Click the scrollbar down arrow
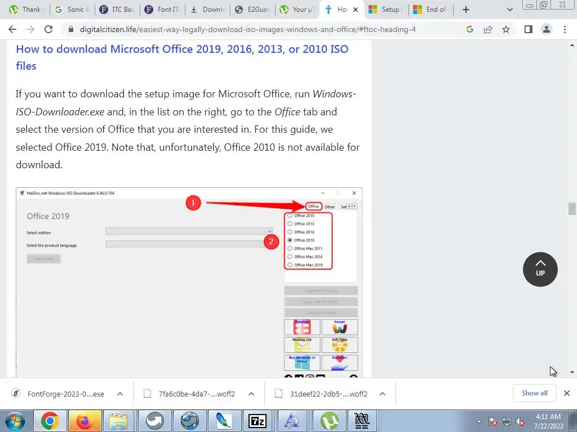The height and width of the screenshot is (432, 577). click(572, 372)
